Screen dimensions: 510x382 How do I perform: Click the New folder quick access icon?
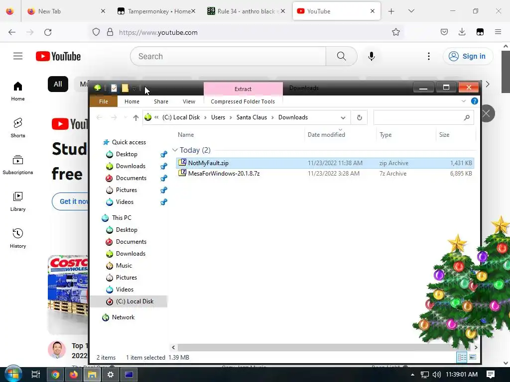pos(125,88)
